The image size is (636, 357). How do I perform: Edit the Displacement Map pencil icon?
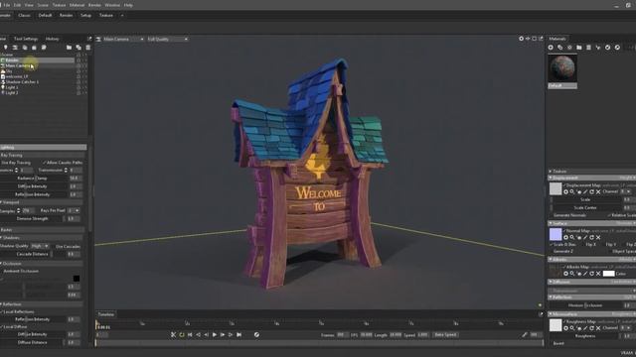pos(585,191)
